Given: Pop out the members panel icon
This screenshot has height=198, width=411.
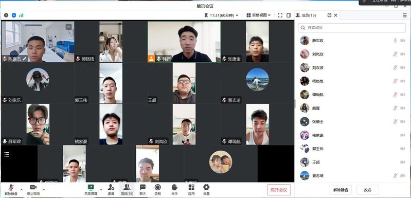Looking at the screenshot, I should (330, 15).
